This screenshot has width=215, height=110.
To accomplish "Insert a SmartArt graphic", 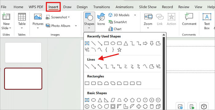I will tap(118, 22).
